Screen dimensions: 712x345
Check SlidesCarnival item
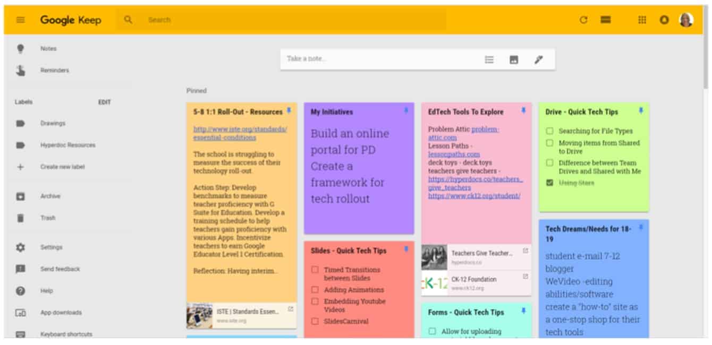click(x=315, y=321)
